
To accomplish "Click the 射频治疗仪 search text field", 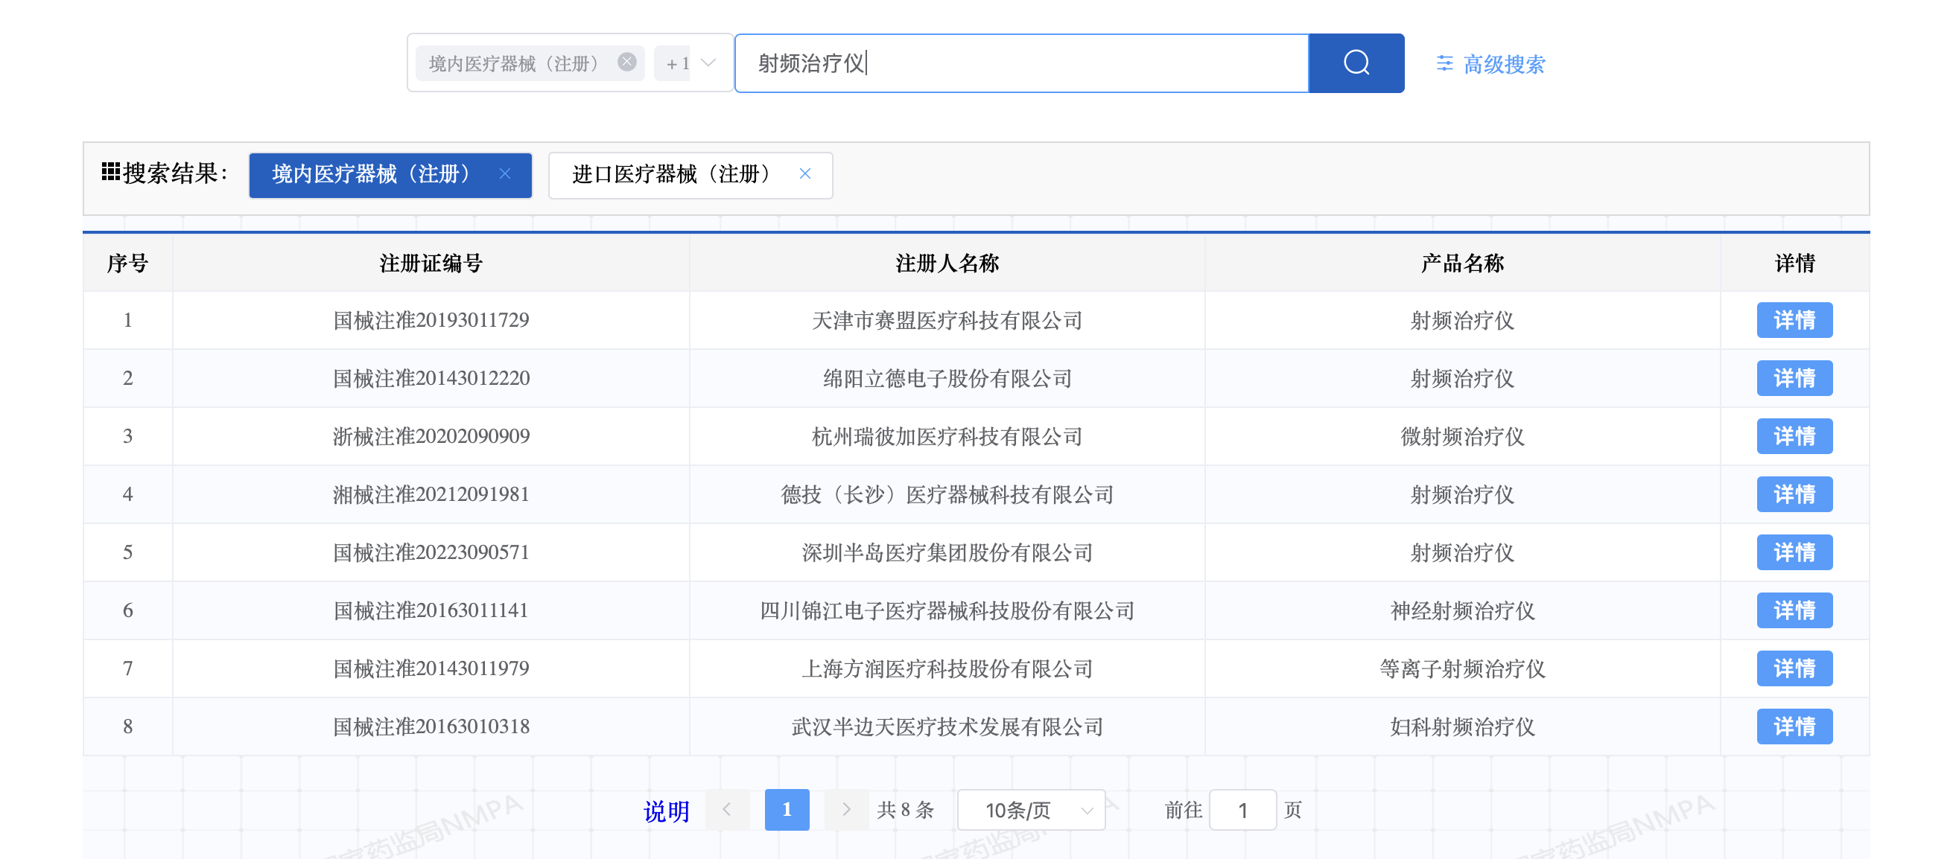I will point(1020,63).
